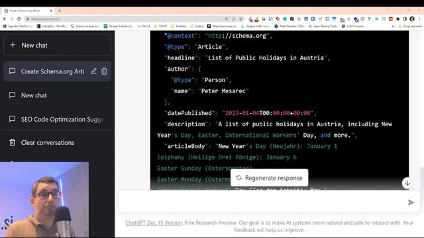Image resolution: width=424 pixels, height=238 pixels.
Task: Send the message with the paper plane icon
Action: pyautogui.click(x=411, y=202)
